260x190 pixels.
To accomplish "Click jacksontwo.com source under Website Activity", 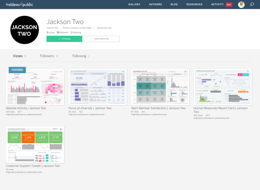I will coord(35,114).
